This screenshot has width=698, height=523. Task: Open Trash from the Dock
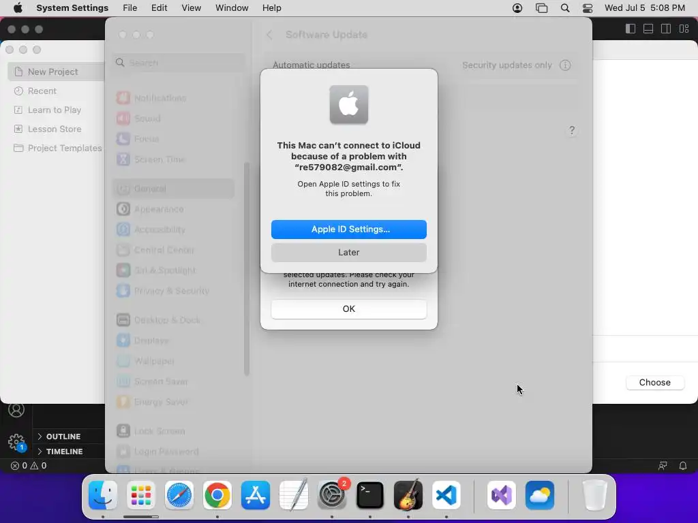[x=594, y=495]
